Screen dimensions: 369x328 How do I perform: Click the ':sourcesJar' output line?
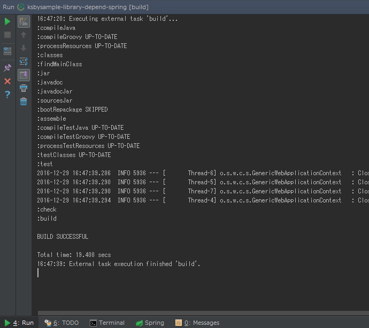click(55, 100)
